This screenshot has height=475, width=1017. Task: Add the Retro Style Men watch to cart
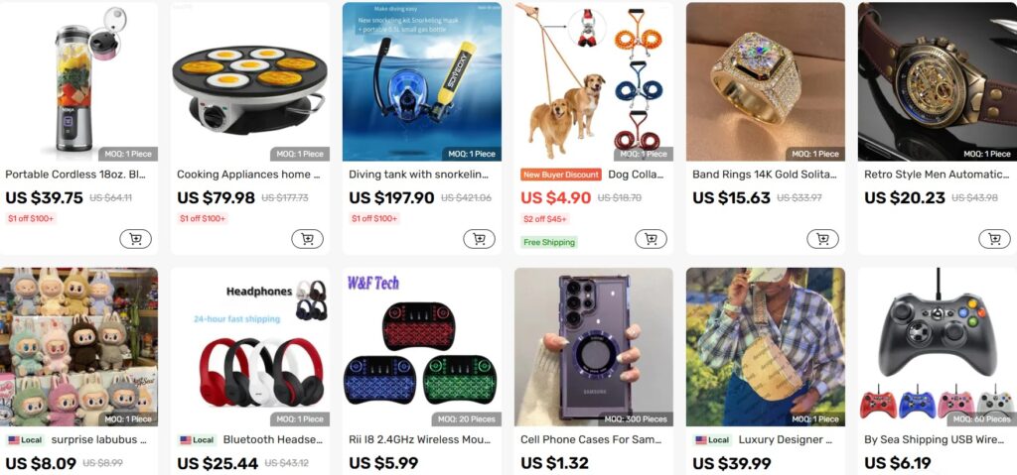tap(995, 239)
